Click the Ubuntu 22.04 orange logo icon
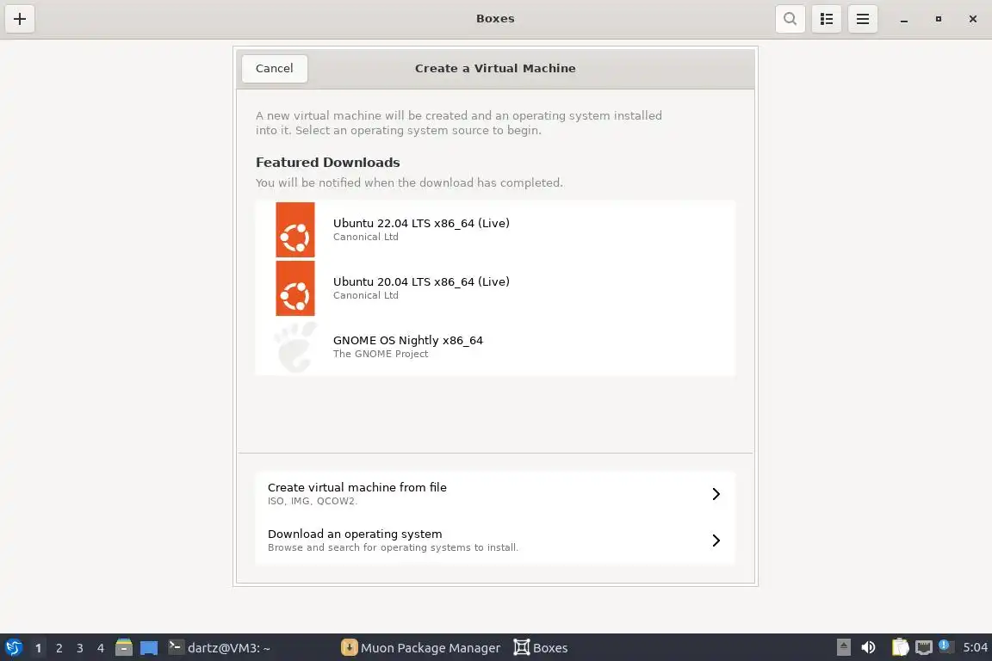The height and width of the screenshot is (661, 992). point(294,230)
